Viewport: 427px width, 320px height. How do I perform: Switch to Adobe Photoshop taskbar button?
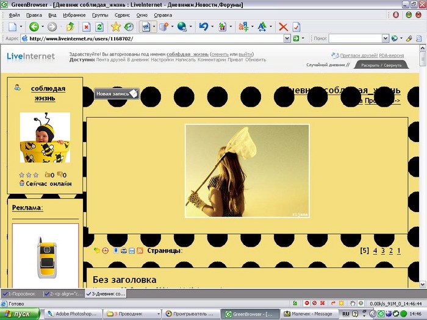point(73,314)
